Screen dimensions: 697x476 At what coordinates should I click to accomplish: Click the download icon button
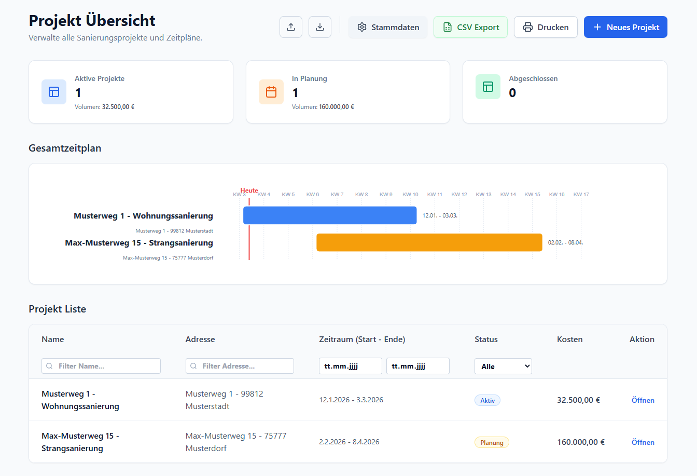point(320,27)
